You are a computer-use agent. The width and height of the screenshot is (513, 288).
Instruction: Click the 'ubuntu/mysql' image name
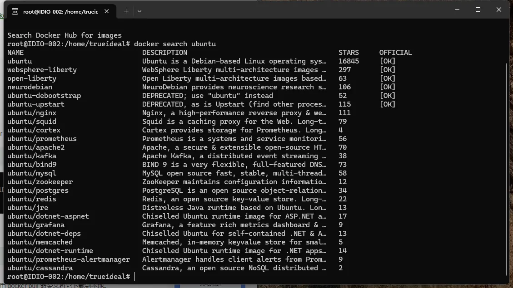(x=32, y=173)
